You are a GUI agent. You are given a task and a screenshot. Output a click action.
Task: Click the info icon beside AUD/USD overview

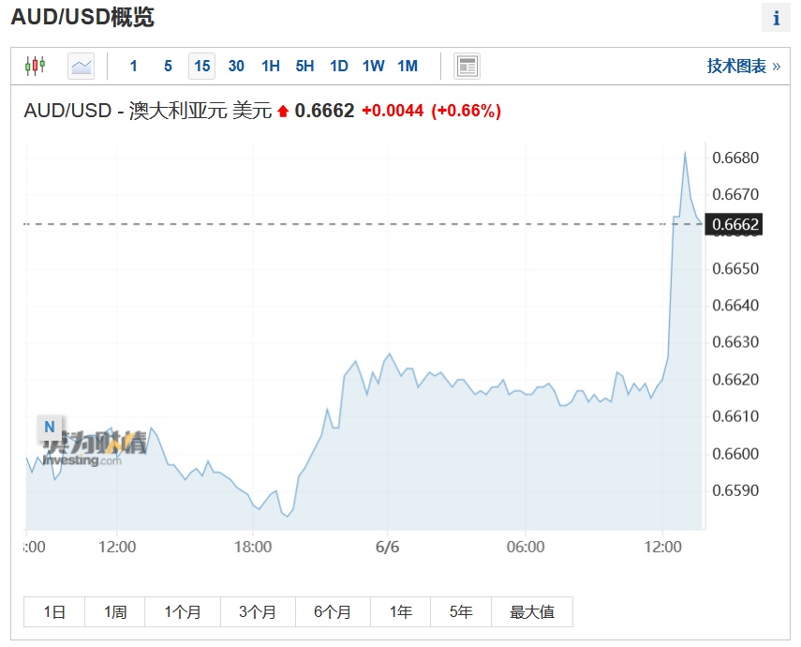point(776,18)
